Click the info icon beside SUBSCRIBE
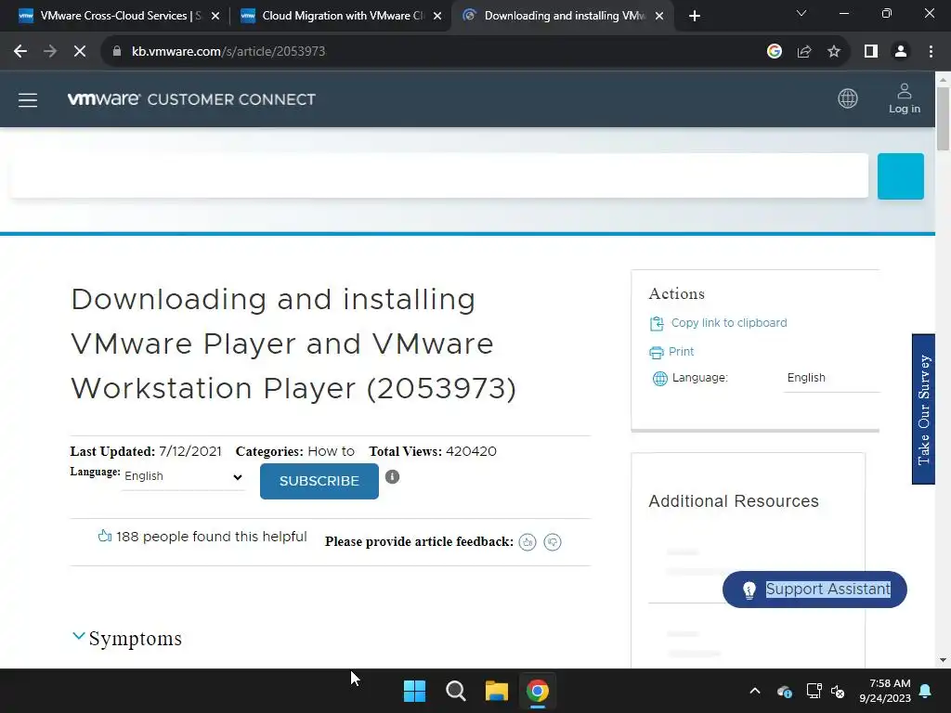 (393, 477)
